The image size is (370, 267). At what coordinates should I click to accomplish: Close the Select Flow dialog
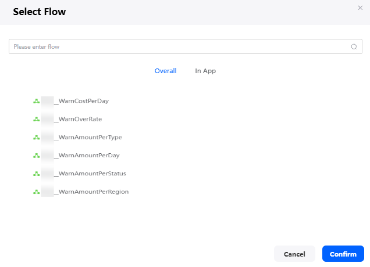(x=360, y=8)
